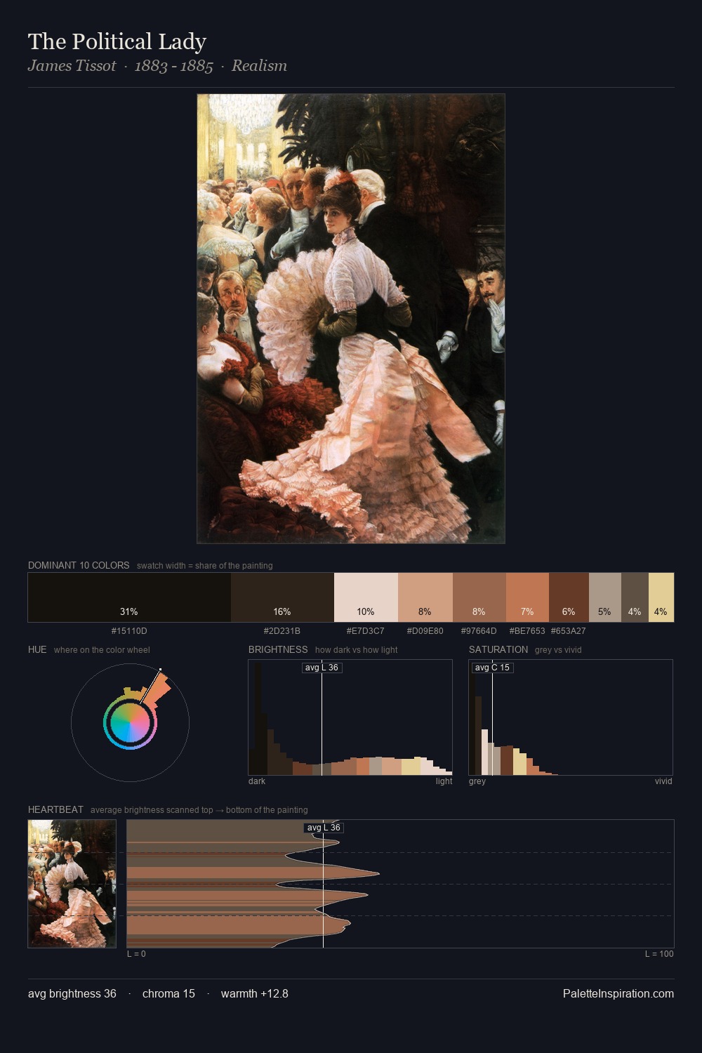
Task: Click the 'SATURATION' section heading
Action: click(x=498, y=650)
